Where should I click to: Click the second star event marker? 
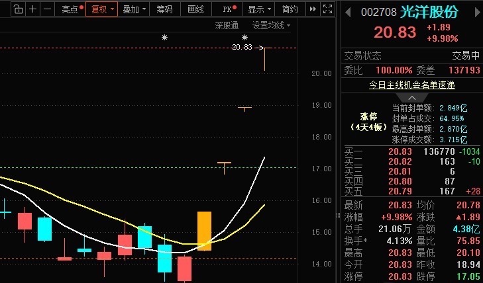pos(244,38)
